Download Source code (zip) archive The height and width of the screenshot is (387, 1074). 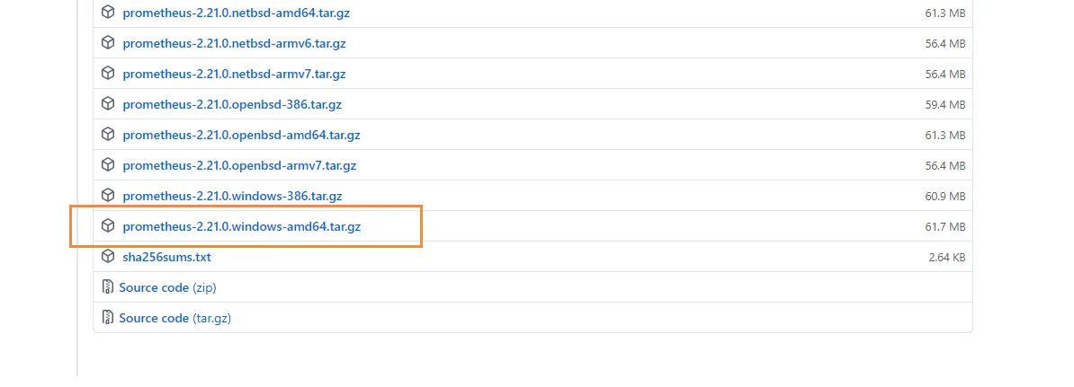(167, 287)
